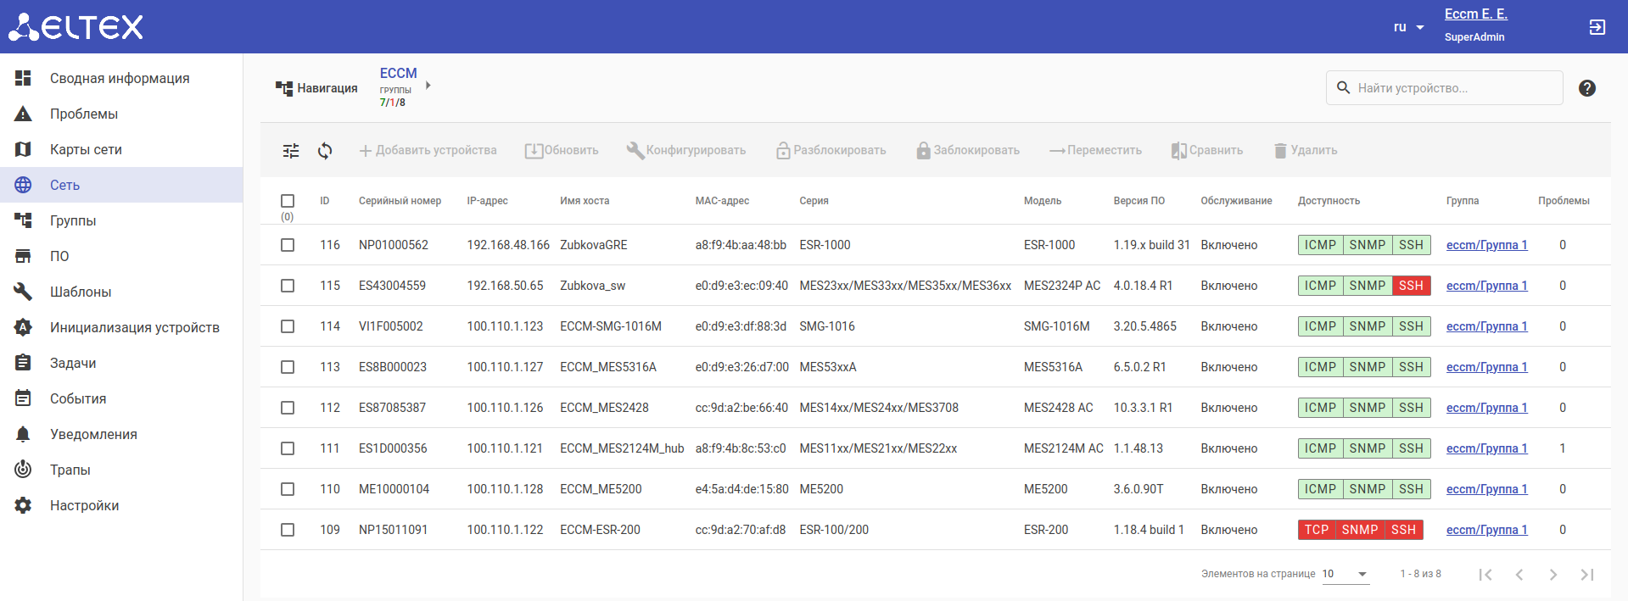1628x601 pixels.
Task: Click the refresh table sync icon
Action: (x=325, y=151)
